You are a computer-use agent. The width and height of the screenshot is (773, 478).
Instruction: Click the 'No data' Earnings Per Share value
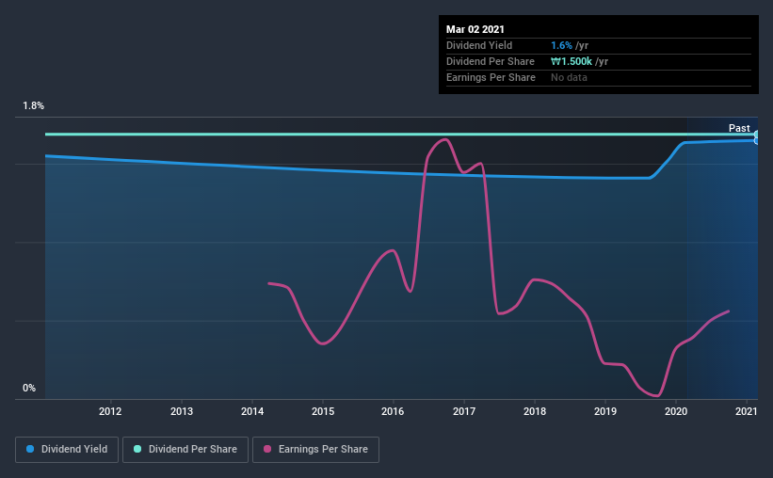click(569, 77)
